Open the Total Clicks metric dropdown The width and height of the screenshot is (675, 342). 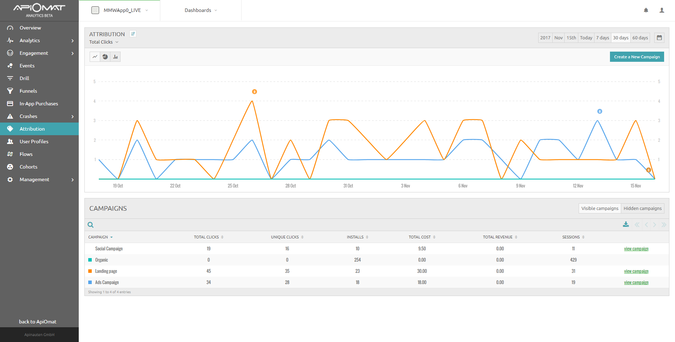[104, 42]
